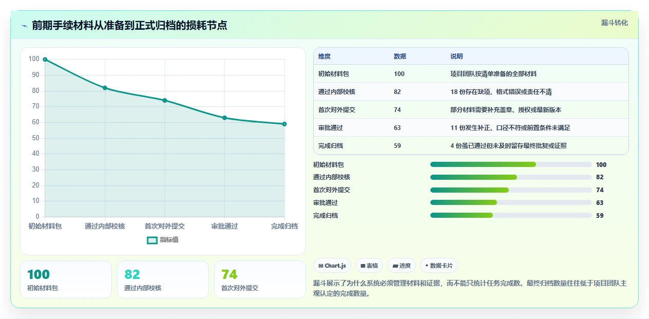Screen dimensions: 649x319
Task: Click the 维度 column header
Action: (x=324, y=57)
